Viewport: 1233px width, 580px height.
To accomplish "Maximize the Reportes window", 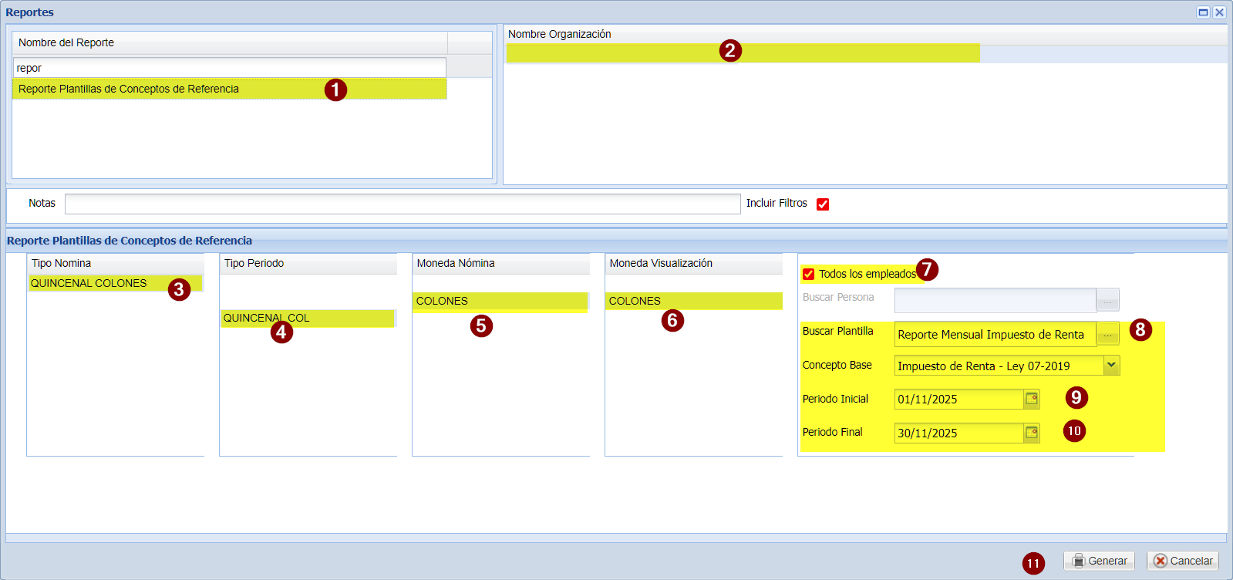I will [x=1203, y=12].
